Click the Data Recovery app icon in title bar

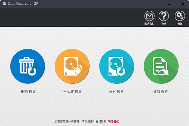pyautogui.click(x=4, y=4)
